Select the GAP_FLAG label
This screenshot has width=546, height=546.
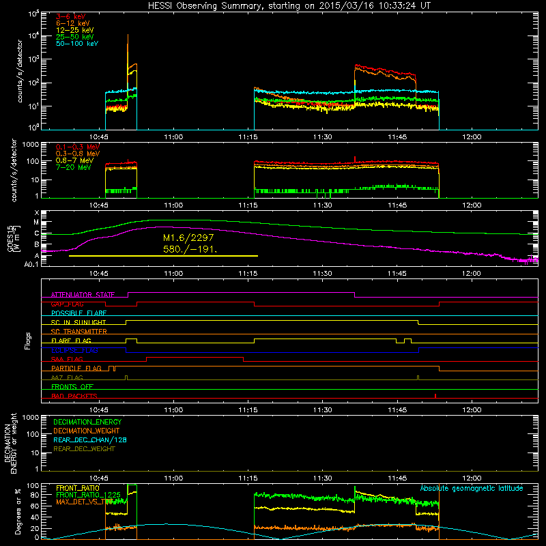[67, 304]
